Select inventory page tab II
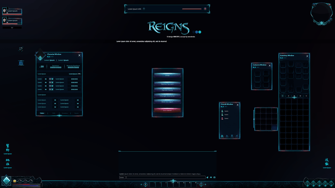The width and height of the screenshot is (335, 188). (289, 96)
